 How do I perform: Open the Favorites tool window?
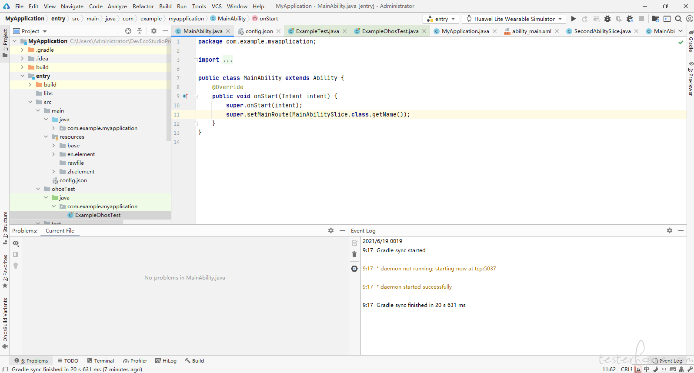pos(5,272)
